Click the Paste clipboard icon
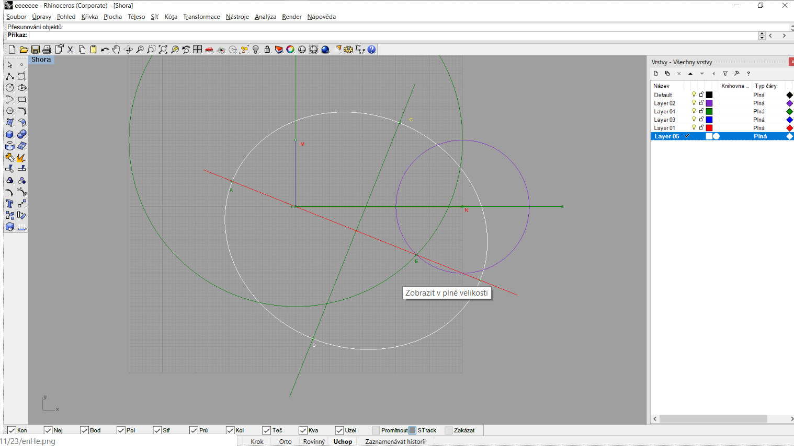Viewport: 794px width, 446px height. click(93, 50)
